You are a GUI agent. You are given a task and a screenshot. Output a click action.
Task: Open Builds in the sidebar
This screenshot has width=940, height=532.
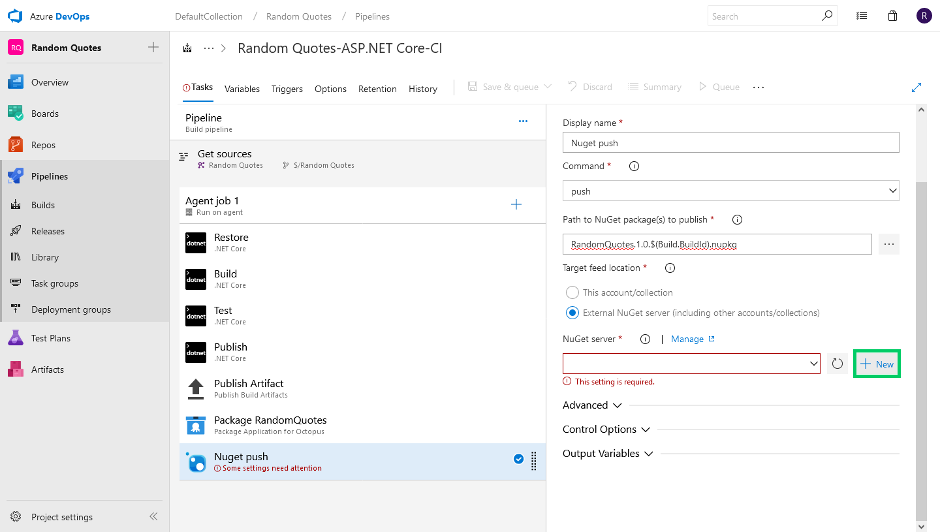pyautogui.click(x=43, y=205)
